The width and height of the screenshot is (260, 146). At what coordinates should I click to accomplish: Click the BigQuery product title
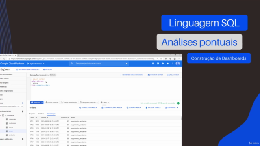[x=5, y=69]
